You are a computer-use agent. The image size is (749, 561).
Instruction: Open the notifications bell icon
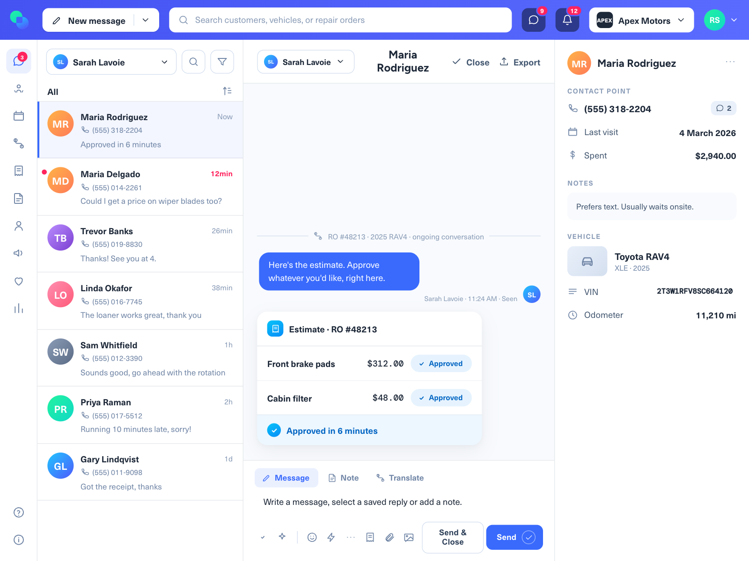coord(567,20)
